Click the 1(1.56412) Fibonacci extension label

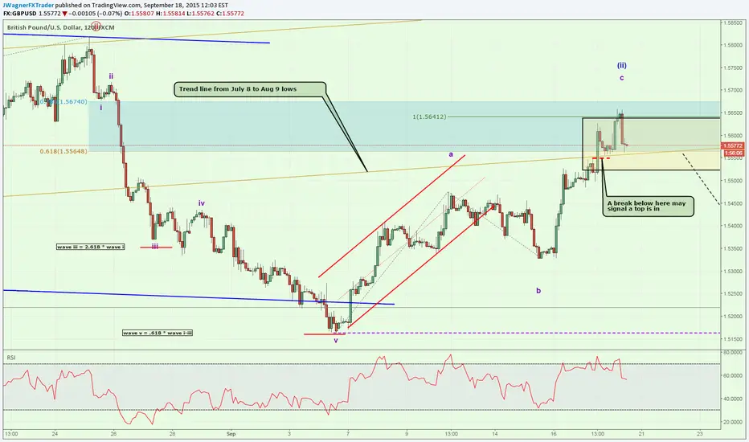click(x=429, y=117)
